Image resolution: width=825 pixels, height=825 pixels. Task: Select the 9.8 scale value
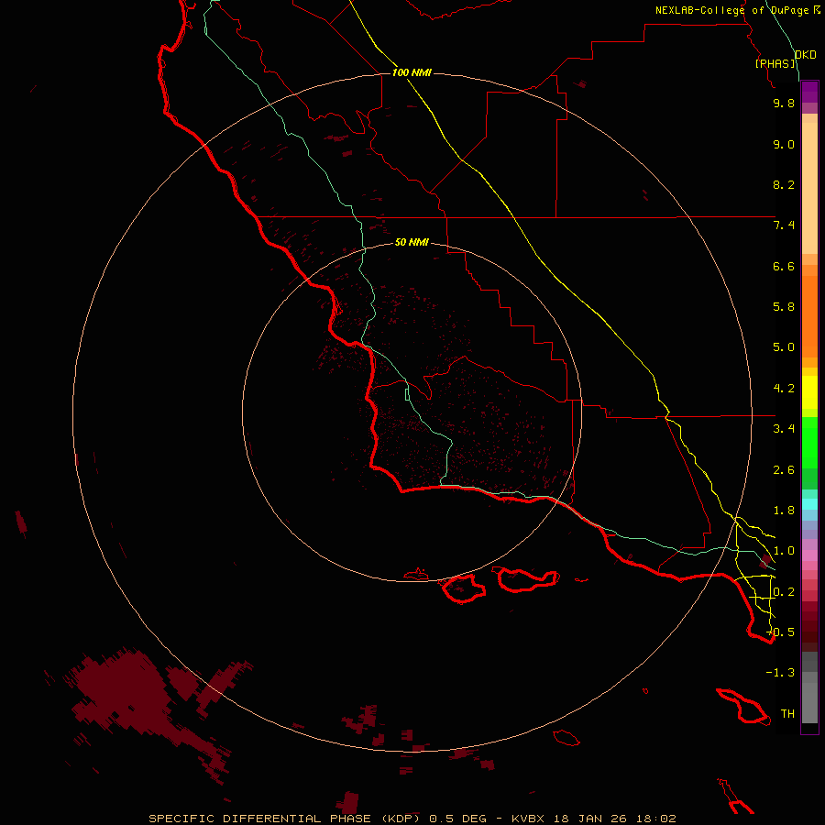click(x=784, y=103)
